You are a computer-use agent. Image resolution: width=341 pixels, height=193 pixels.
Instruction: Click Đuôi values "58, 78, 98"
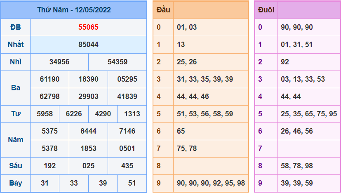(297, 166)
